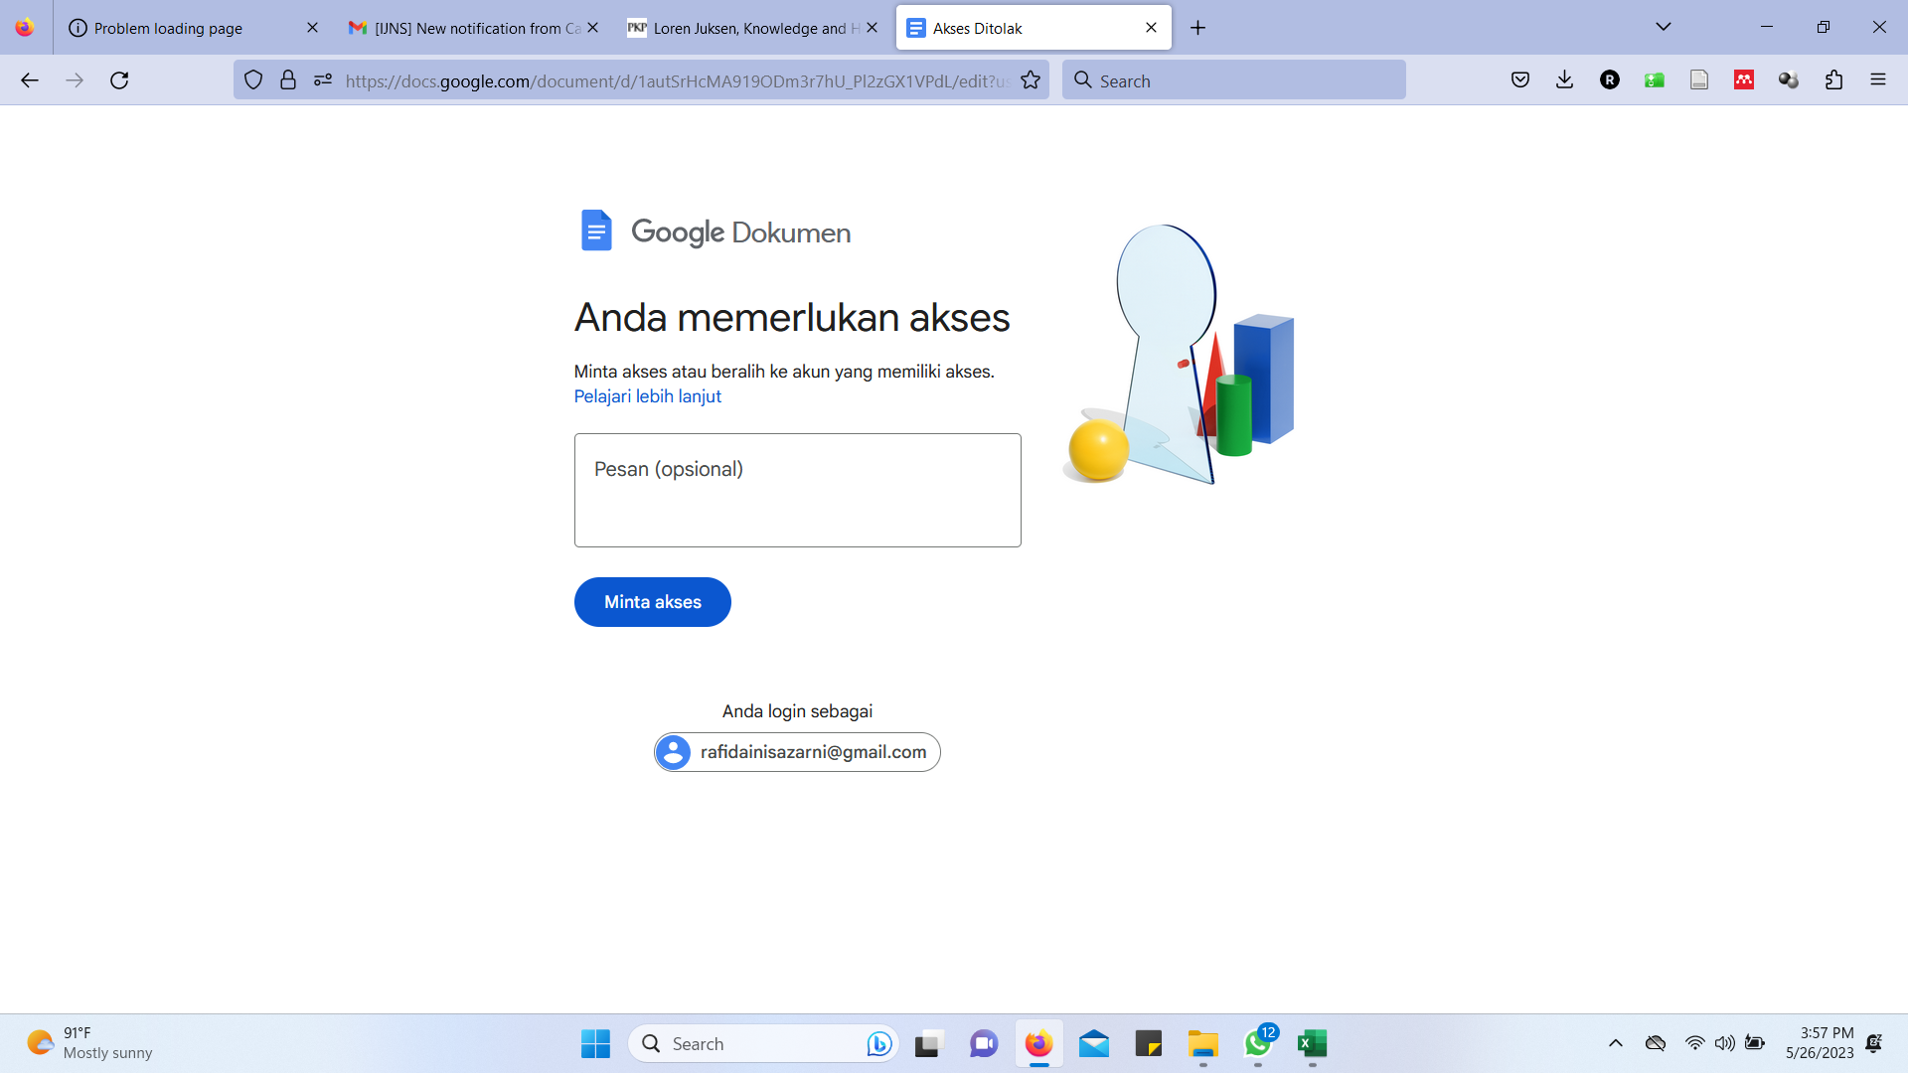Go back to the previous page
Image resolution: width=1908 pixels, height=1073 pixels.
(30, 80)
